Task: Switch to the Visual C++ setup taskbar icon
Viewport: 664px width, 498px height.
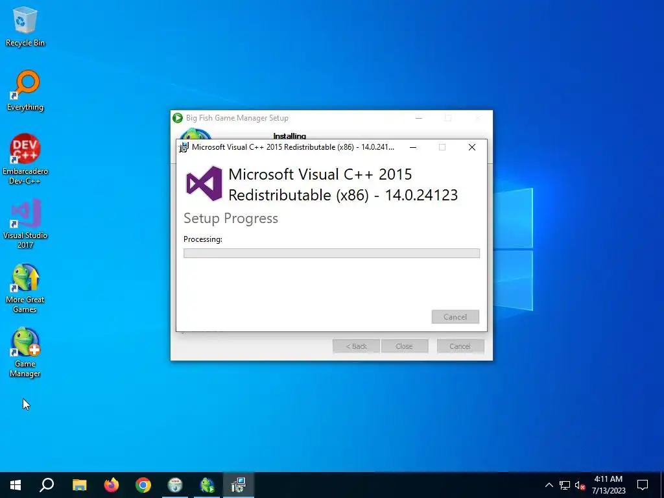Action: pyautogui.click(x=239, y=485)
